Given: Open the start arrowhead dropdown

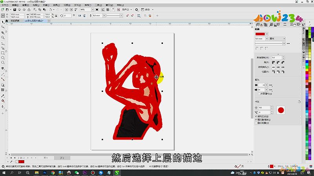Looking at the screenshot, I should [267, 85].
